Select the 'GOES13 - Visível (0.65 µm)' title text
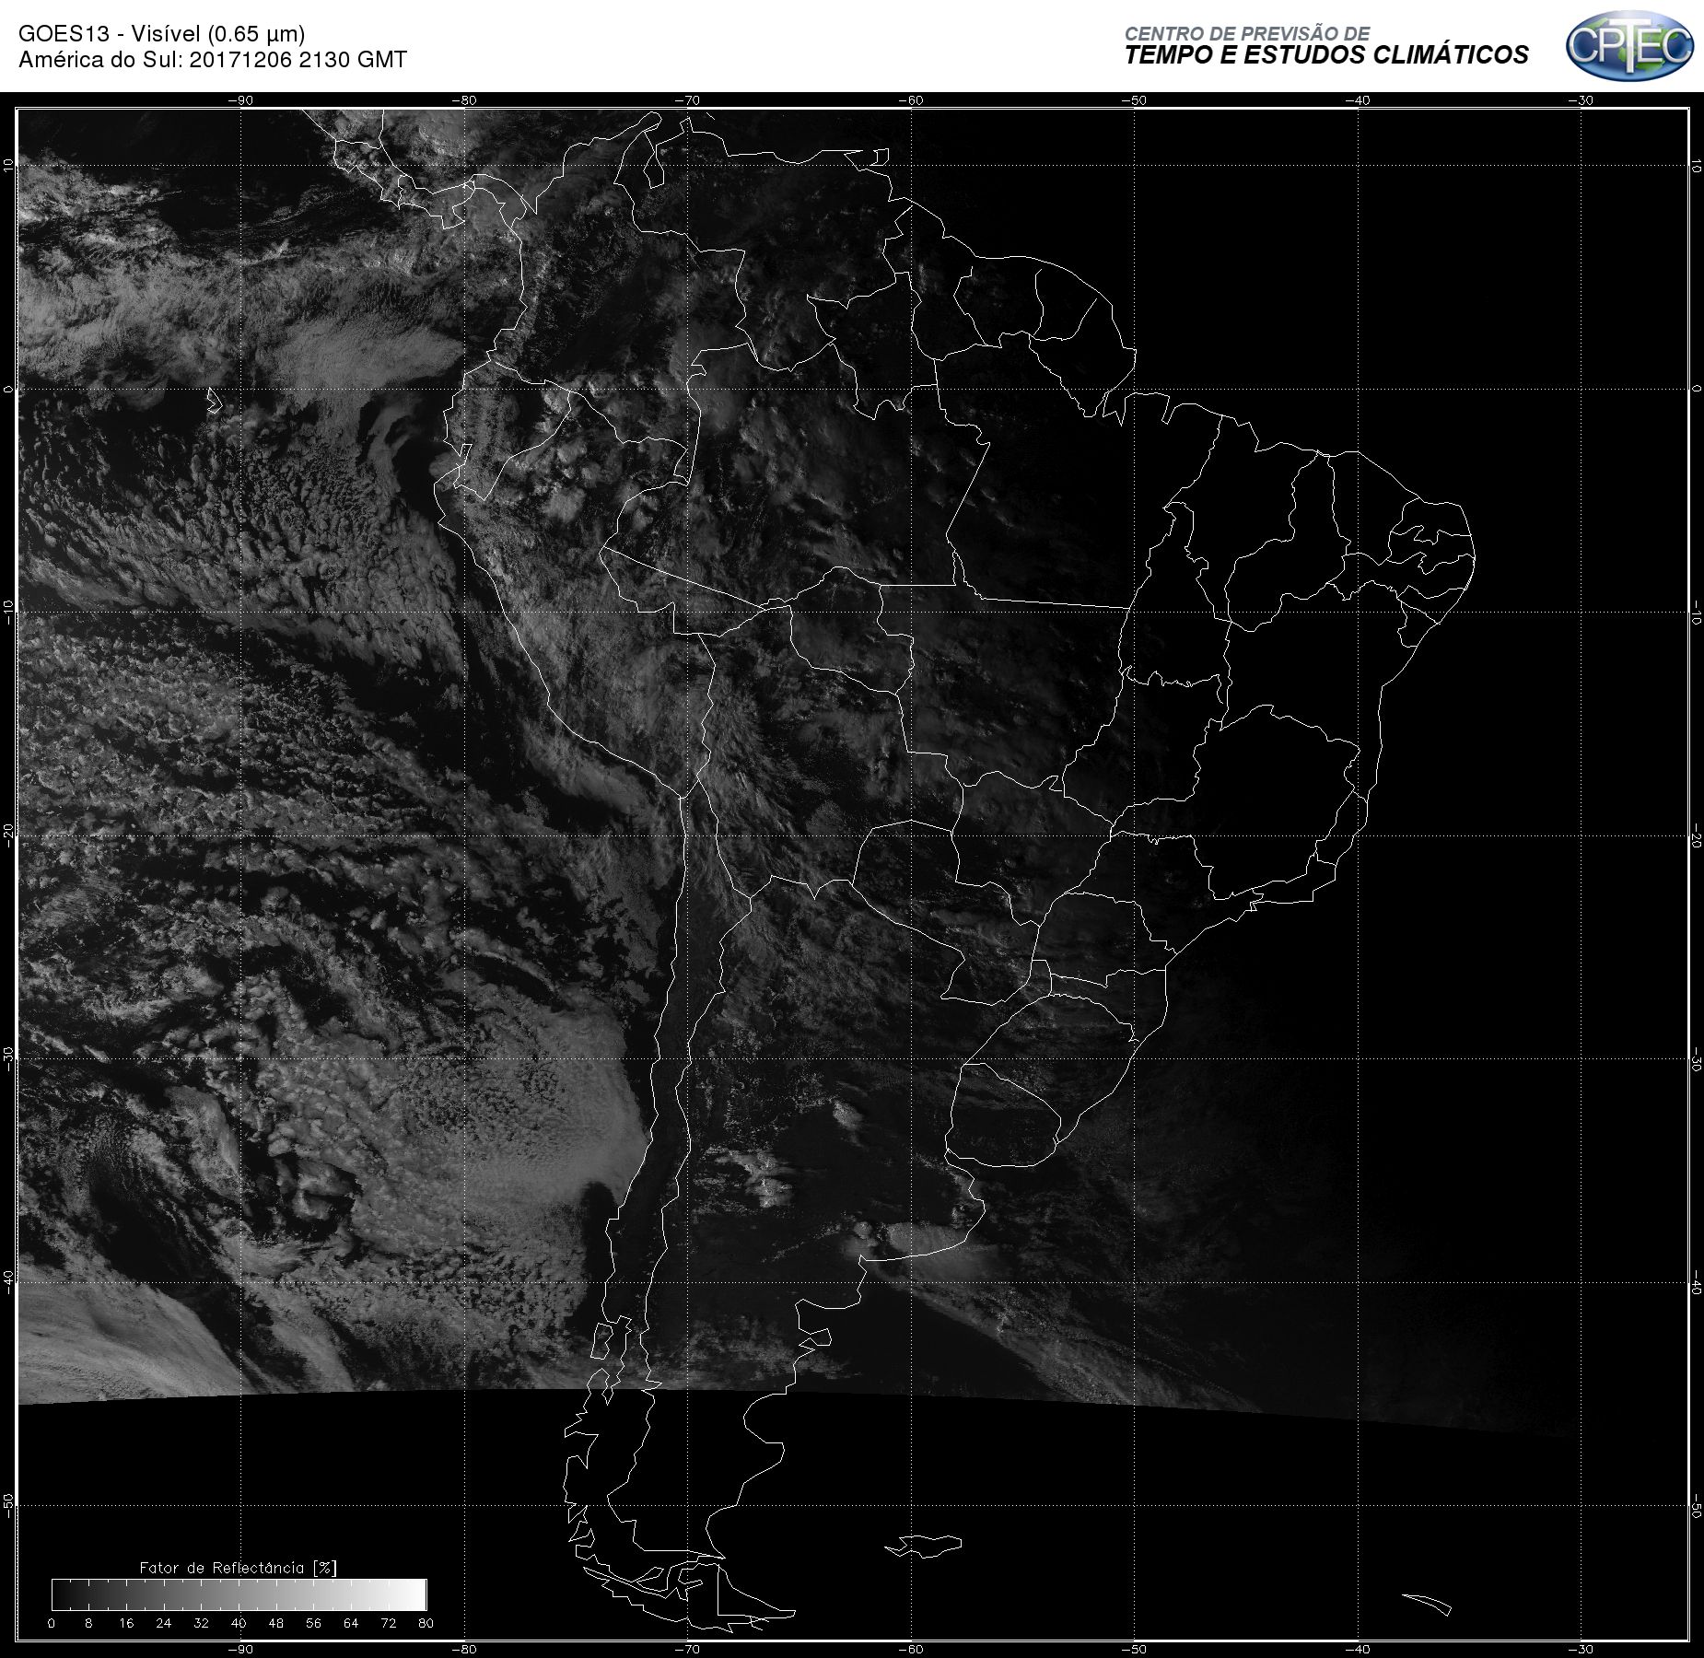This screenshot has height=1658, width=1704. 162,34
